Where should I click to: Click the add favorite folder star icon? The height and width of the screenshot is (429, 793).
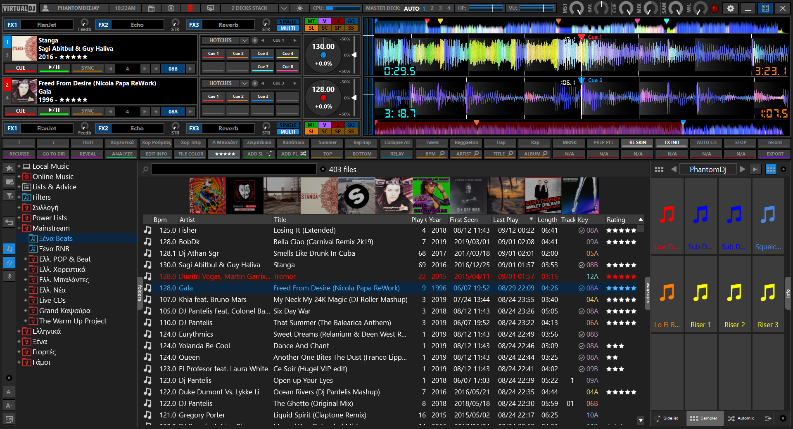pos(9,168)
